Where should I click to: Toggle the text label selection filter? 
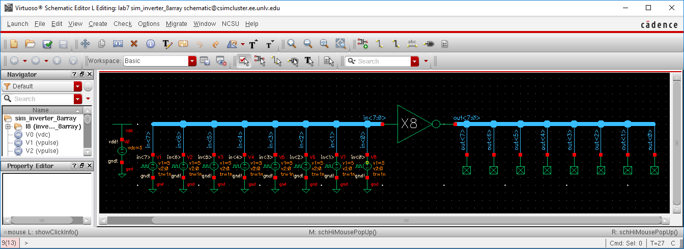pos(309,61)
